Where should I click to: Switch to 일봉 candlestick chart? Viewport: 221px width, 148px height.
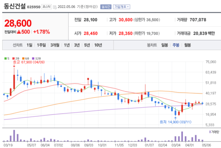165,45
